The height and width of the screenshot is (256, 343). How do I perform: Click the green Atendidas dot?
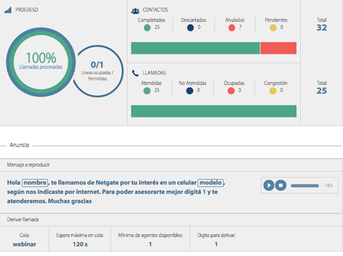147,90
